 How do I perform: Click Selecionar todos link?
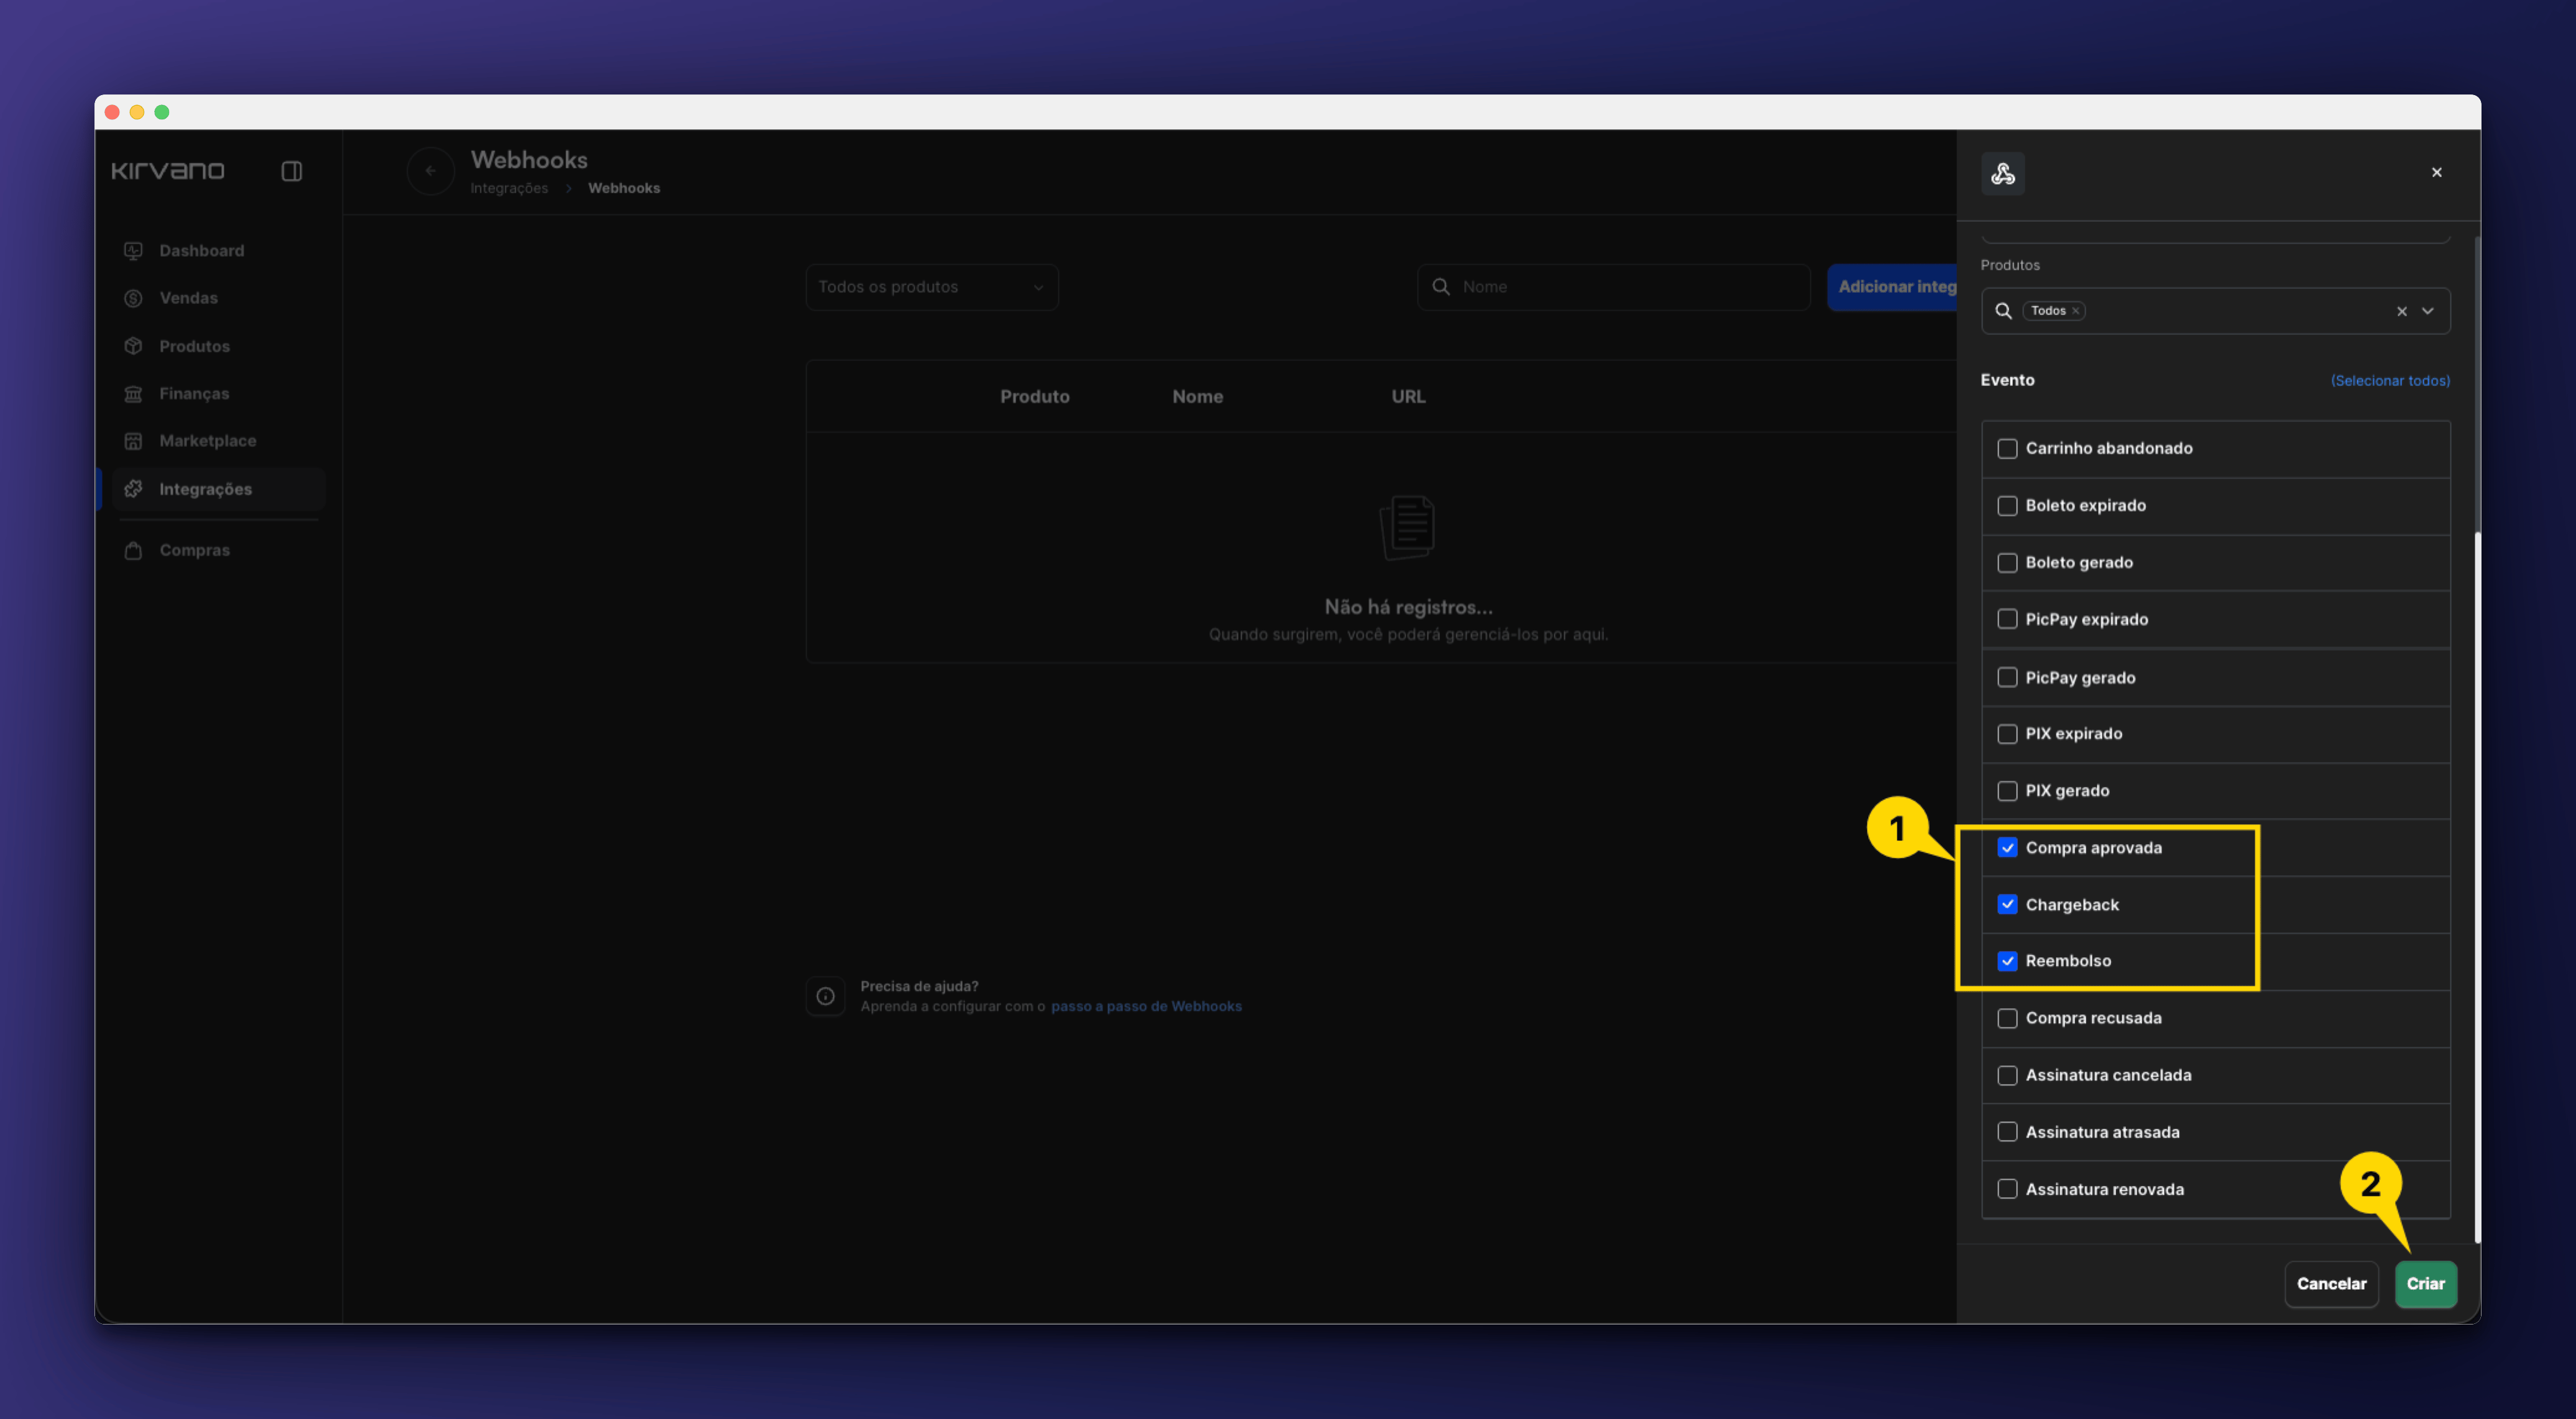(2390, 381)
